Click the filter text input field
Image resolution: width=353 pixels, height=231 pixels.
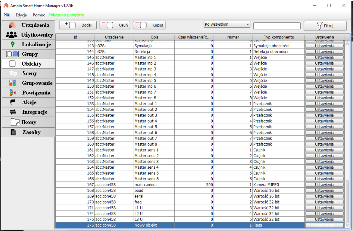point(277,26)
